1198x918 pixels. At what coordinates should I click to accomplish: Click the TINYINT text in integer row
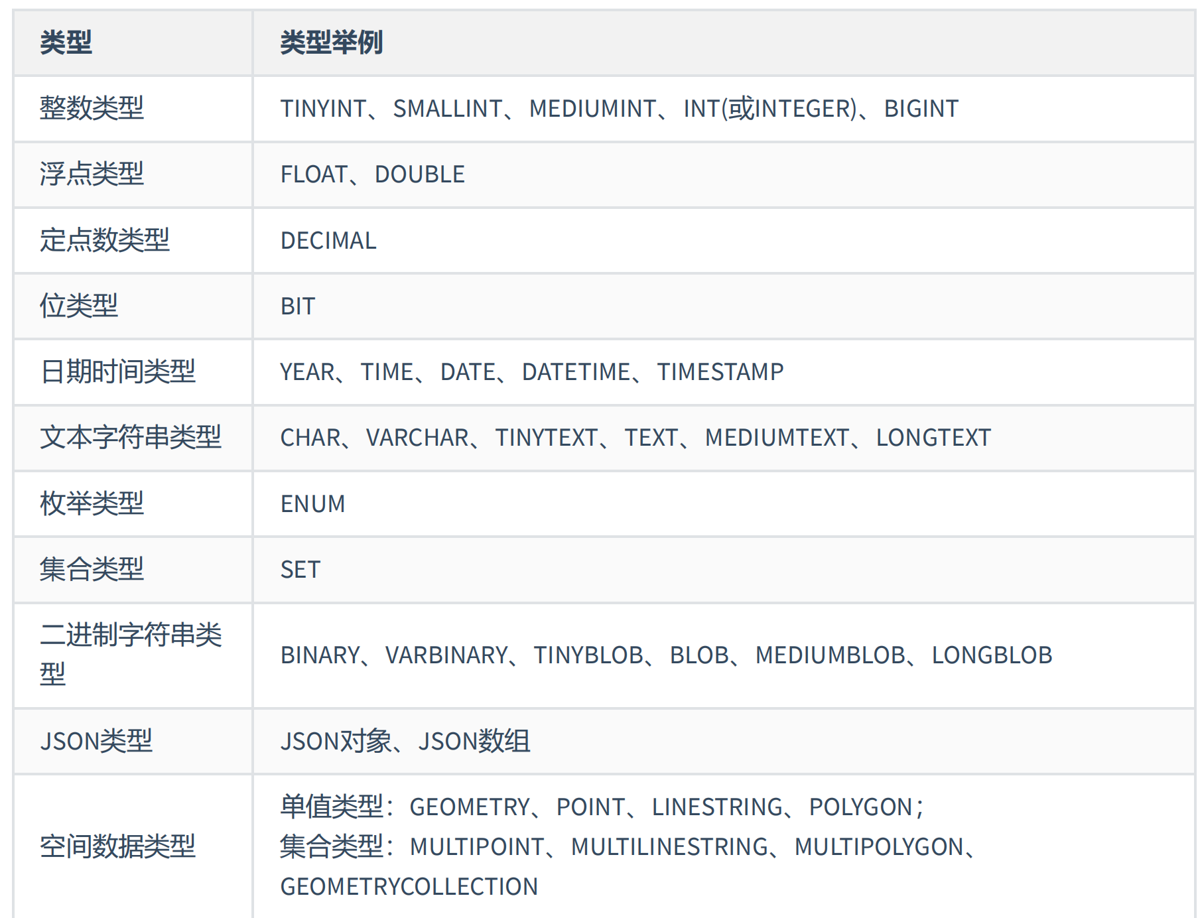point(323,108)
